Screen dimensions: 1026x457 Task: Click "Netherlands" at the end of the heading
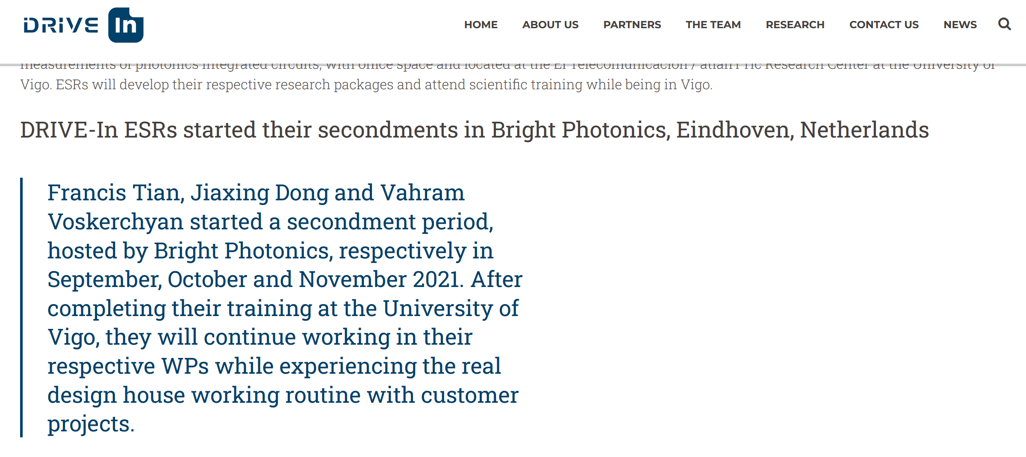coord(864,130)
